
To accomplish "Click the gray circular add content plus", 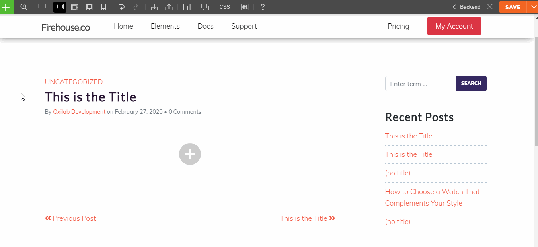I will 190,154.
